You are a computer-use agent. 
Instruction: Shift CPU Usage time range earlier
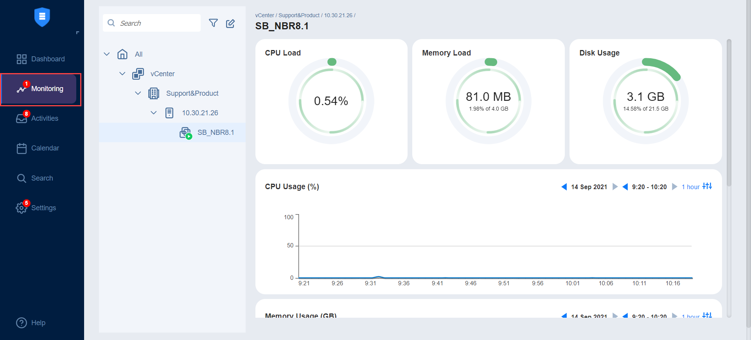pyautogui.click(x=625, y=187)
